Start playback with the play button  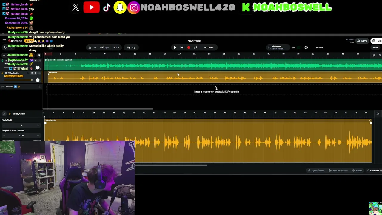[175, 47]
